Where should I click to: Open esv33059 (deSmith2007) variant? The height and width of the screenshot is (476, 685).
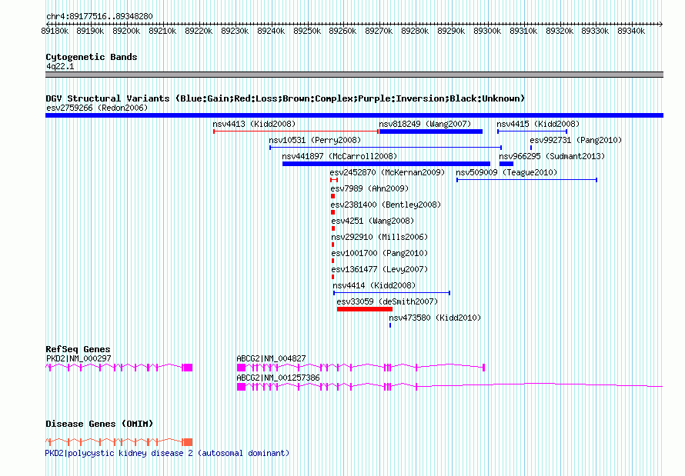pos(387,301)
